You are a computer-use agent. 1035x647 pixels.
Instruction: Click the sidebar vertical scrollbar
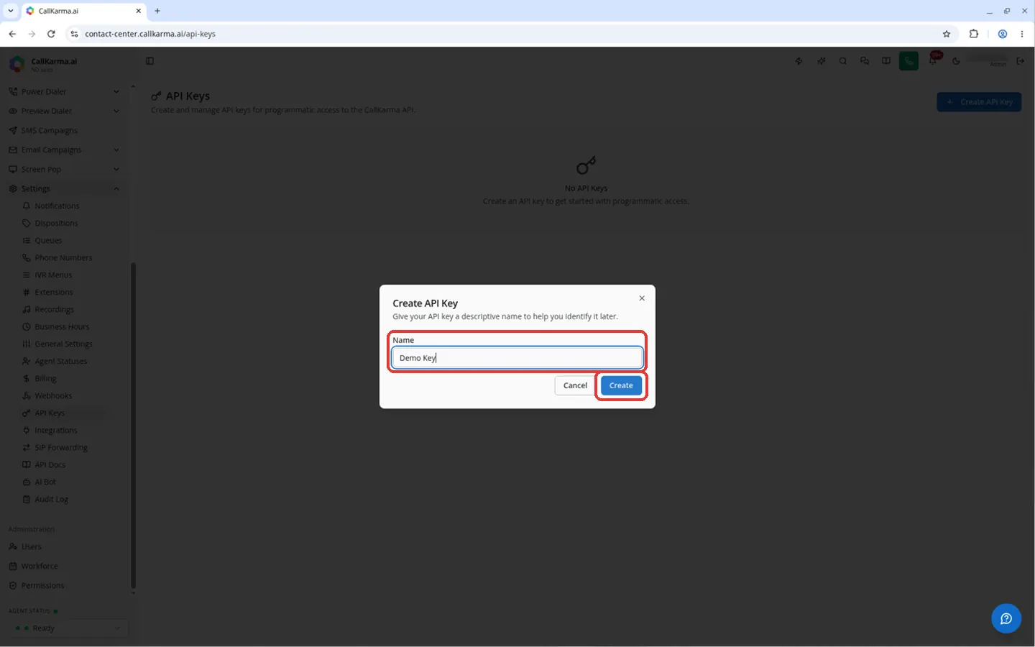(133, 426)
